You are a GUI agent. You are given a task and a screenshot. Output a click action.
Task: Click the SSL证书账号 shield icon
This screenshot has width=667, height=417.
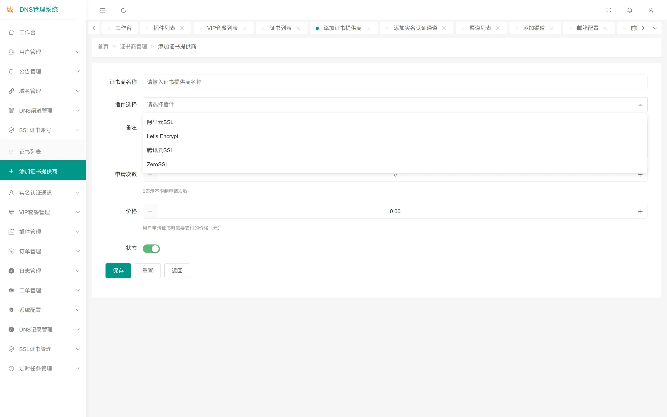11,130
